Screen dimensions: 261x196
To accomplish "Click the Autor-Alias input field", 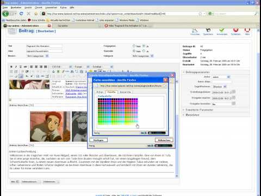I will [x=222, y=82].
